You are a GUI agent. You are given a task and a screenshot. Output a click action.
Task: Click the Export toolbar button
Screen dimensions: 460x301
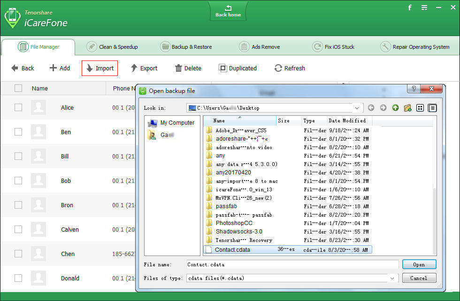pyautogui.click(x=144, y=68)
